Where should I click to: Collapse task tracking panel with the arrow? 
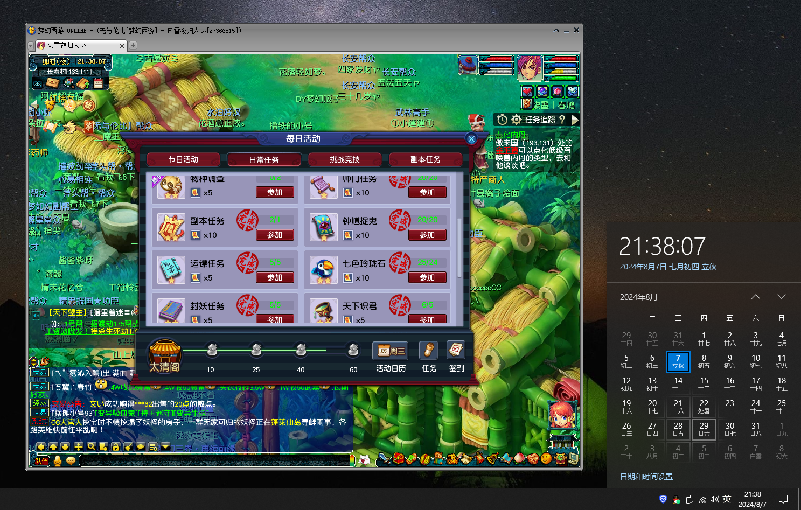pos(575,120)
